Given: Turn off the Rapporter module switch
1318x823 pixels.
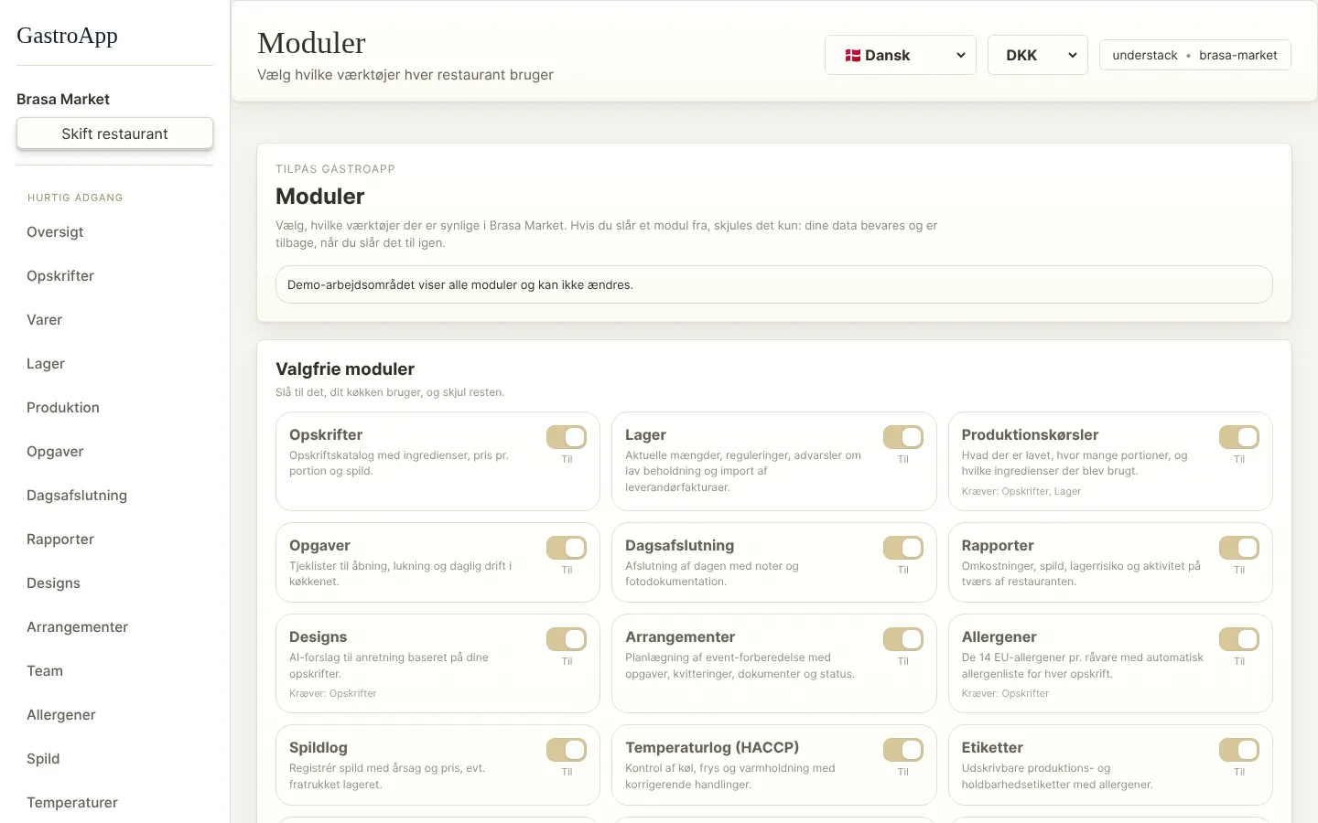Looking at the screenshot, I should point(1239,548).
